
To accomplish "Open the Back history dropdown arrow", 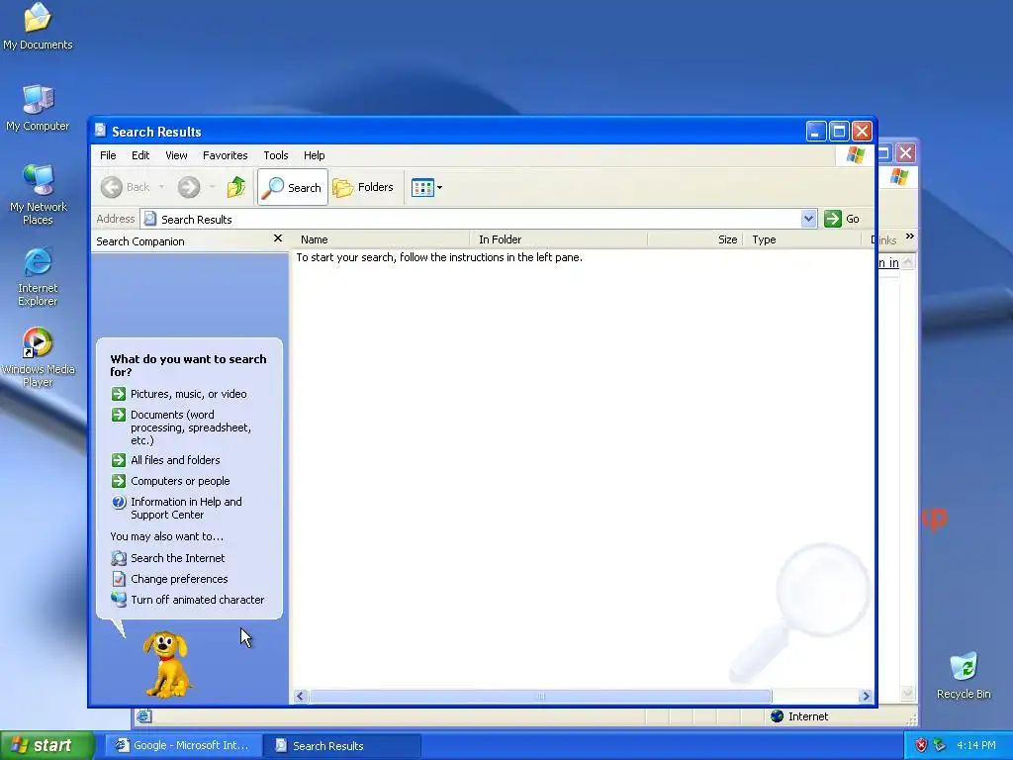I will 161,187.
